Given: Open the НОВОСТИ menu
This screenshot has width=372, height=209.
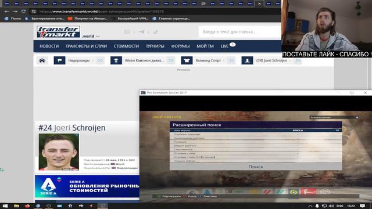Looking at the screenshot, I should pyautogui.click(x=49, y=46).
